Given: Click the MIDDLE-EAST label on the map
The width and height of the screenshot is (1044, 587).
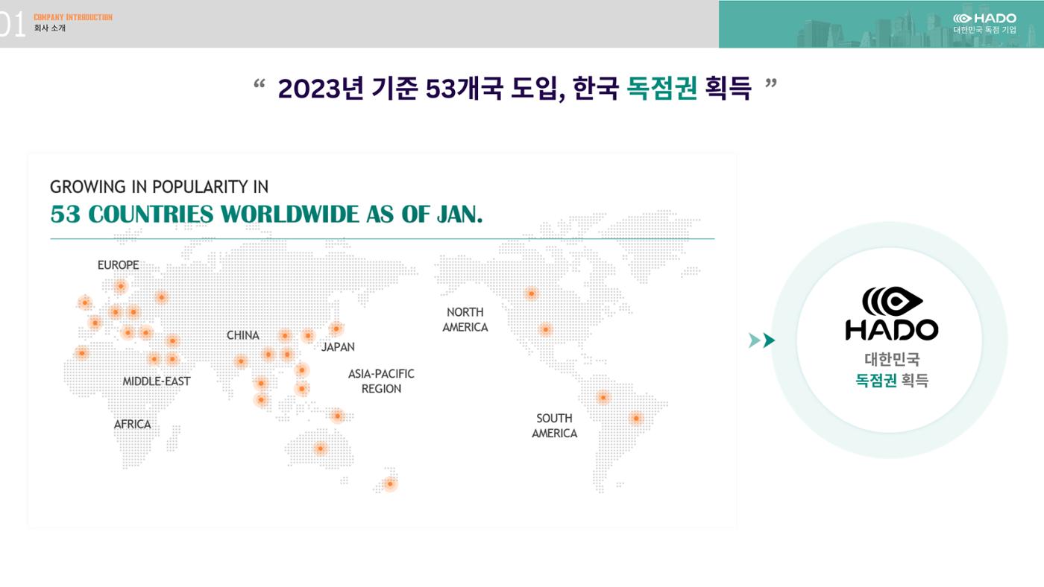Looking at the screenshot, I should (x=157, y=381).
